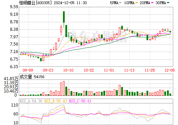The height and width of the screenshot is (125, 178).
Task: Click the green 30PMA color swatch
Action: [168, 3]
